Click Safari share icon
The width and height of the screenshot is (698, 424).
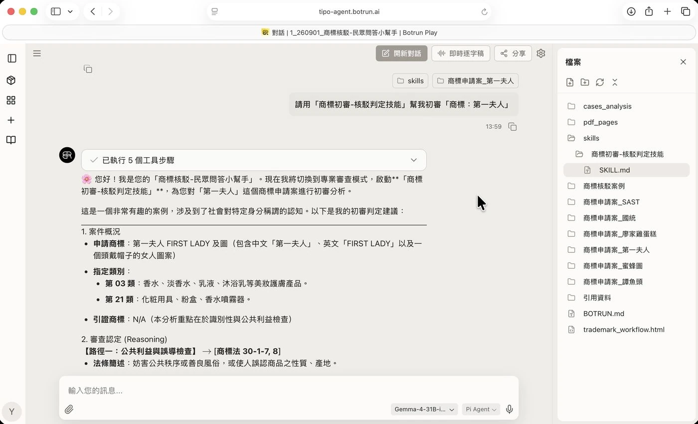(x=649, y=11)
